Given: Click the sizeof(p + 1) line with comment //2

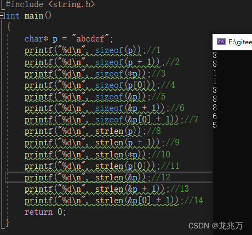Looking at the screenshot, I should (102, 62).
